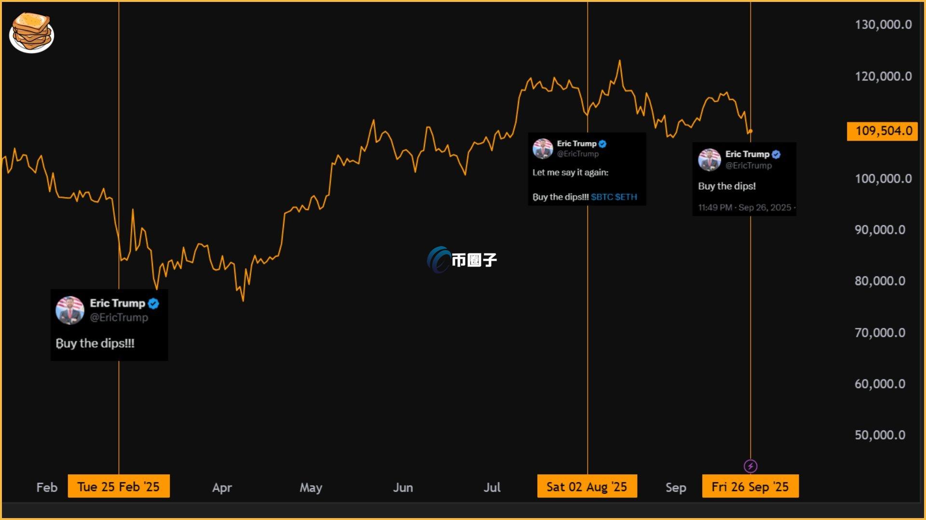926x520 pixels.
Task: Select the Fri 26 Sep '25 date label
Action: [750, 486]
